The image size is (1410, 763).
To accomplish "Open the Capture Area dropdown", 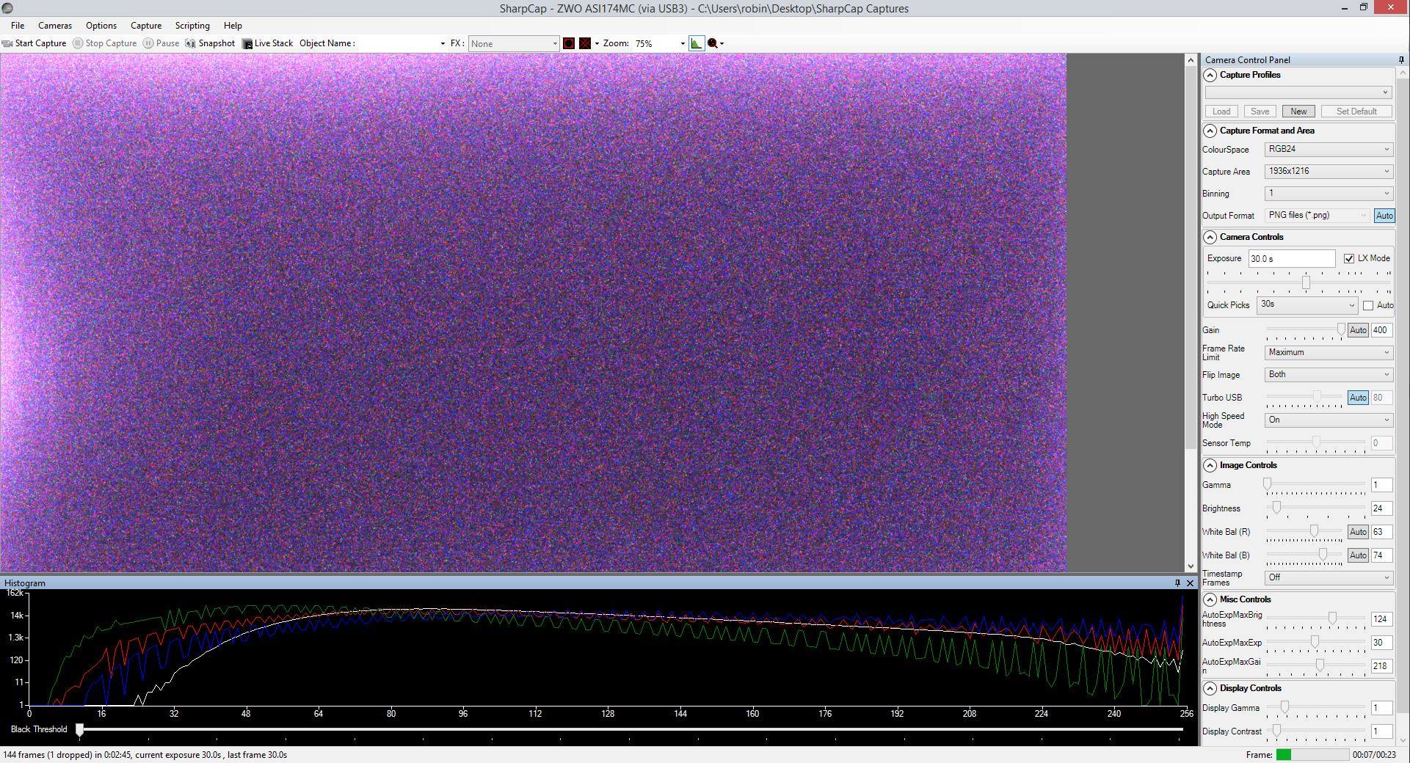I will click(x=1329, y=172).
